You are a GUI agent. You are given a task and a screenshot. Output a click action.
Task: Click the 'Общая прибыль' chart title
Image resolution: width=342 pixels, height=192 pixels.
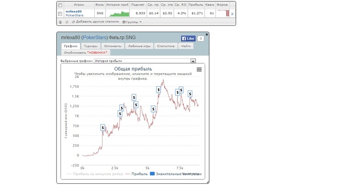click(x=133, y=69)
